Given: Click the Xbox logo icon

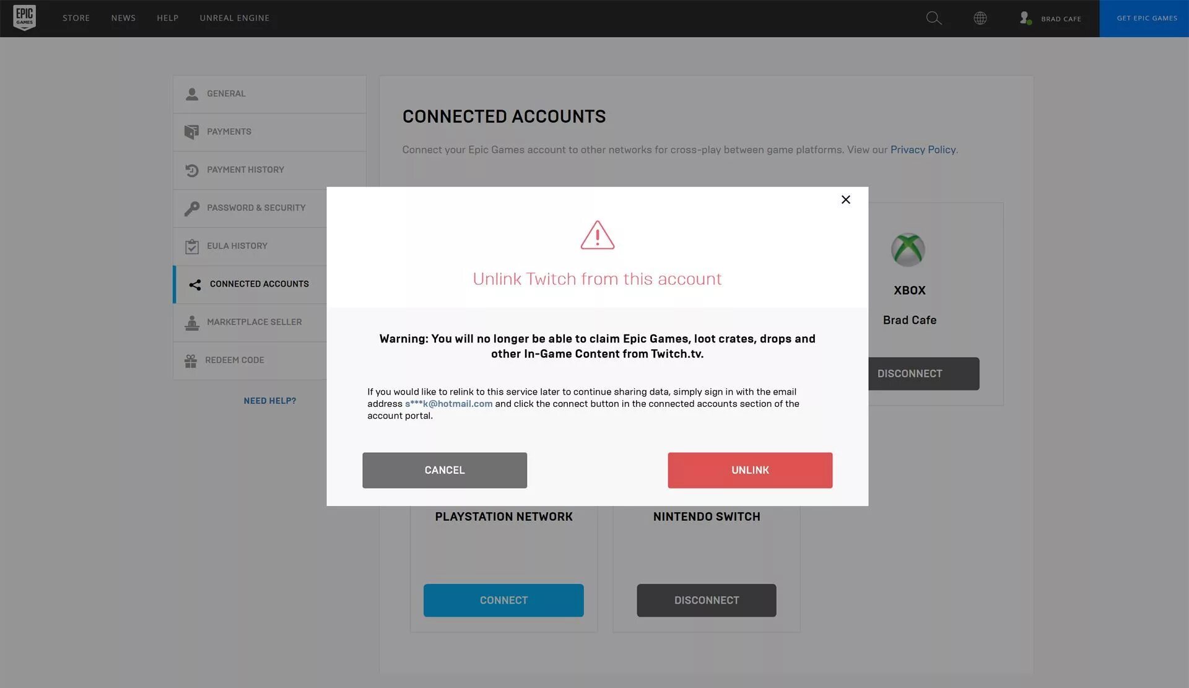Looking at the screenshot, I should coord(908,250).
